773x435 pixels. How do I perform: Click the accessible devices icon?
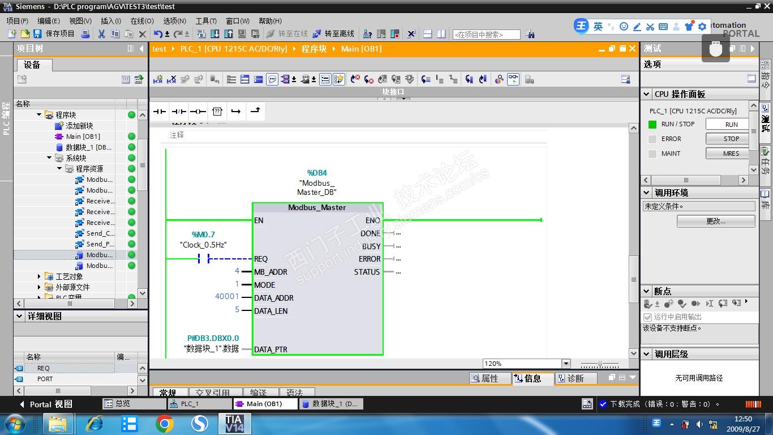coord(367,34)
